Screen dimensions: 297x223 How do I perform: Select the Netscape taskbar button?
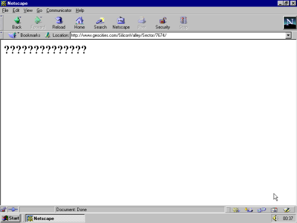[x=55, y=218]
